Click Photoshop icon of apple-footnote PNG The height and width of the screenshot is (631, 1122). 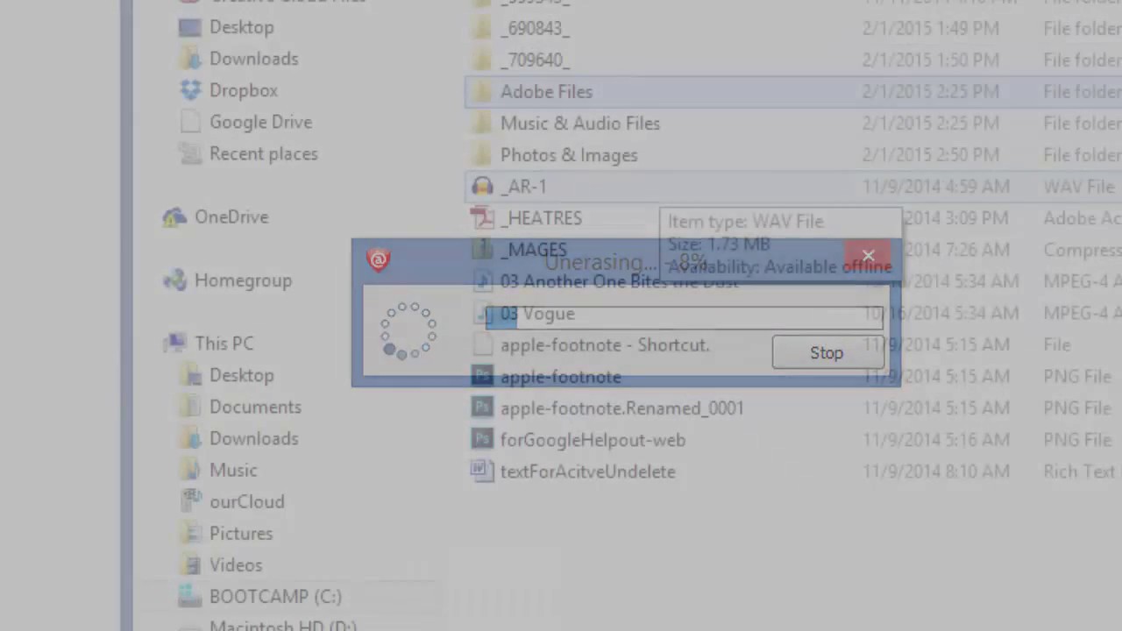tap(482, 377)
